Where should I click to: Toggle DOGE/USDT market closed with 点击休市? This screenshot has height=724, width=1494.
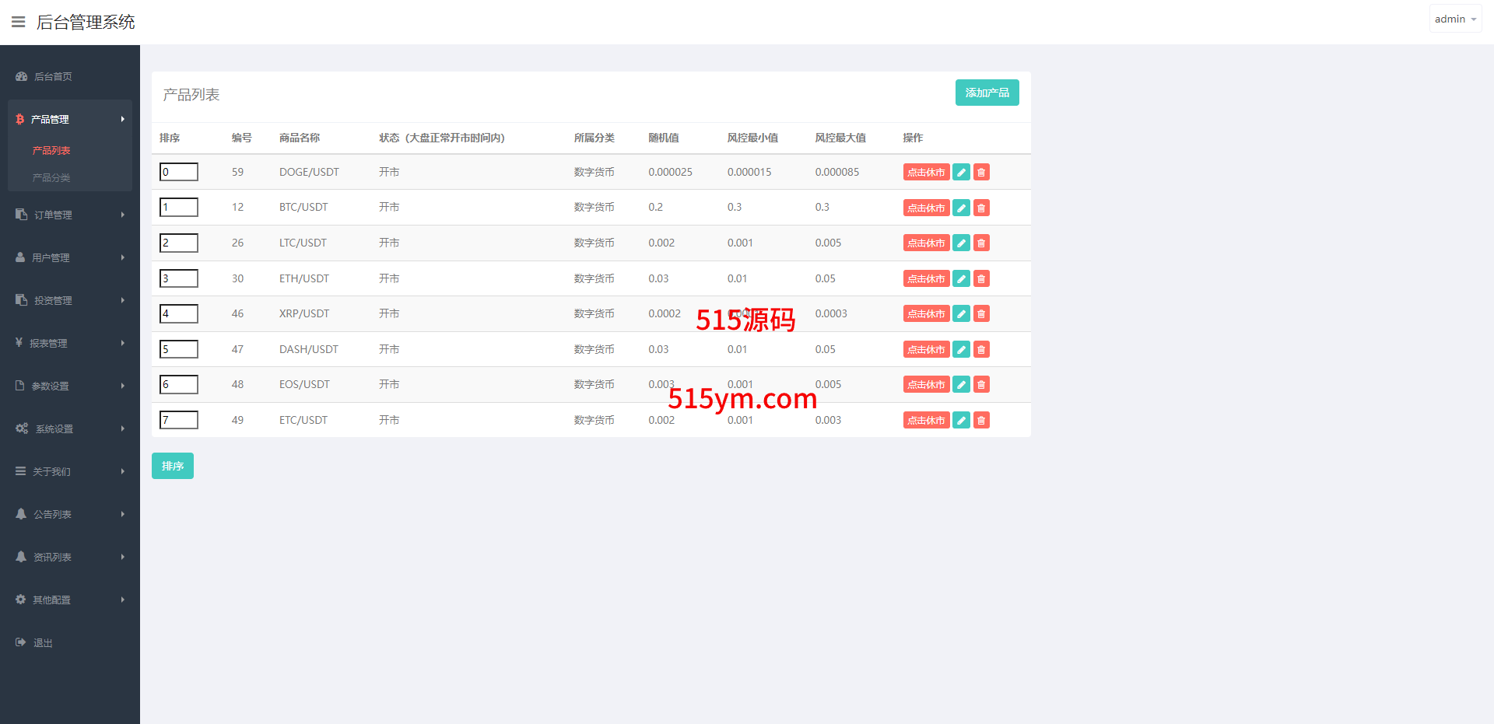pyautogui.click(x=926, y=173)
